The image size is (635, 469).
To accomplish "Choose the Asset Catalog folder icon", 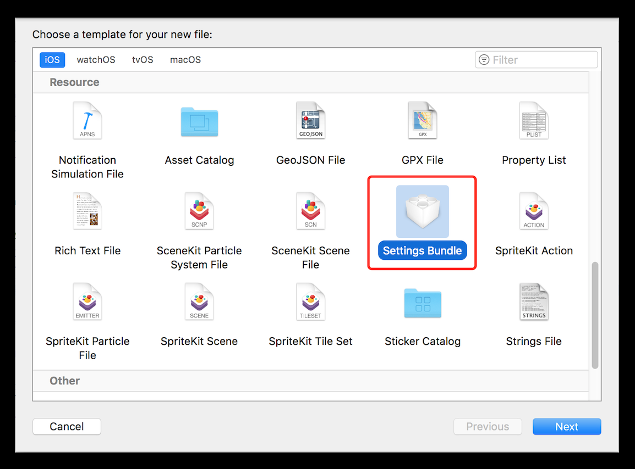I will pyautogui.click(x=199, y=121).
